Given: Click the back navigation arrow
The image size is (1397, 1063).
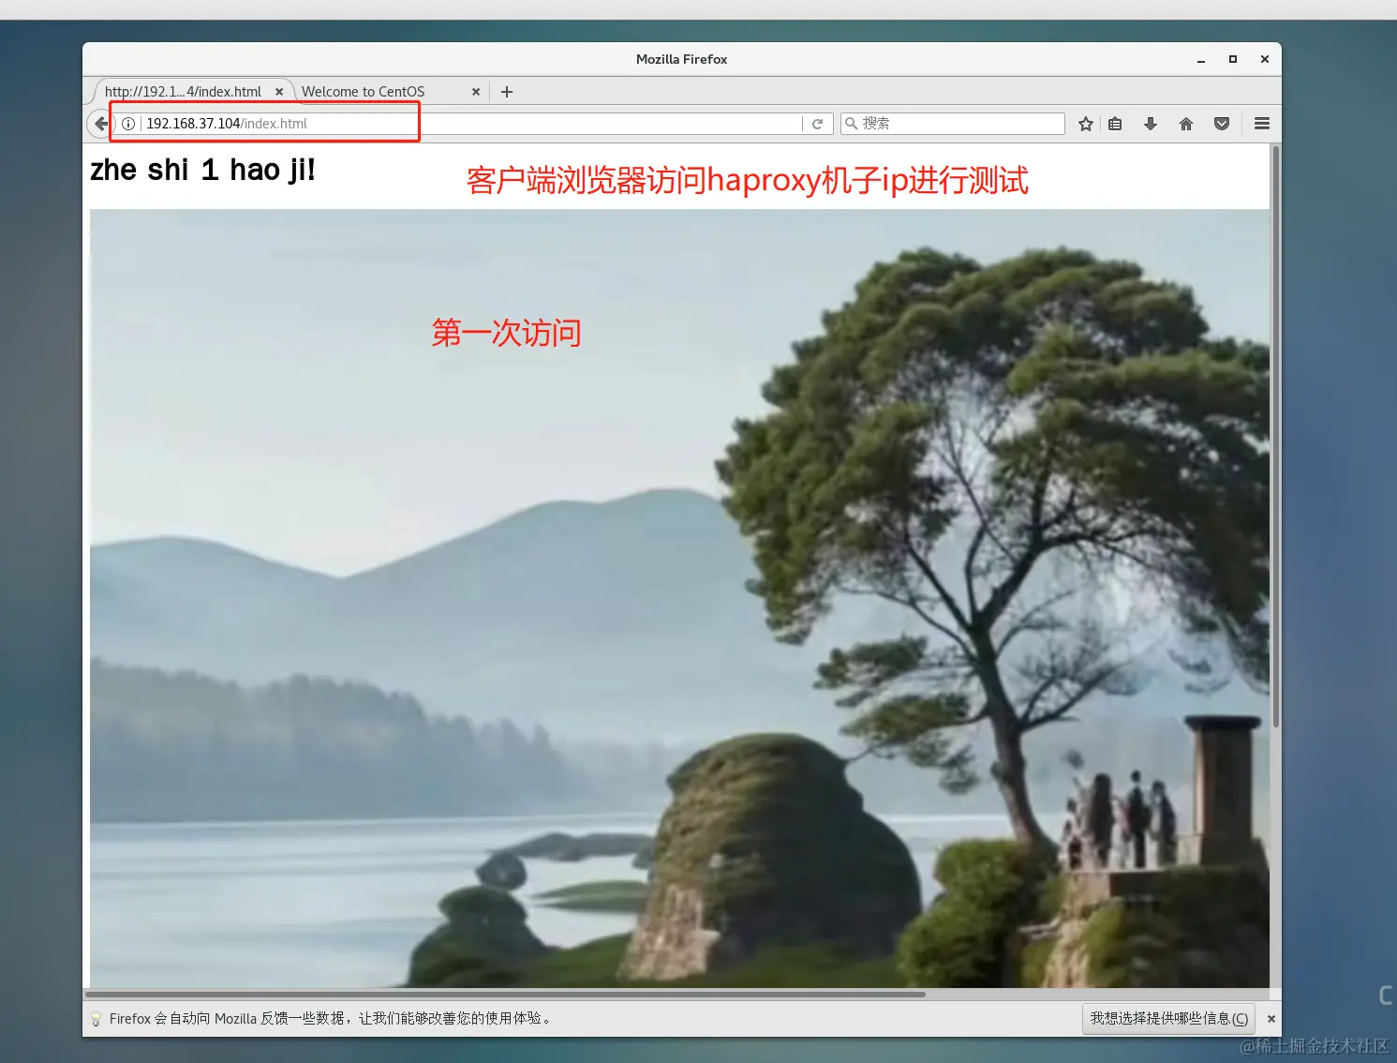Looking at the screenshot, I should click(101, 123).
